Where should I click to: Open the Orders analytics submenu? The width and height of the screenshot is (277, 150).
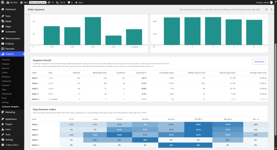pos(5,73)
